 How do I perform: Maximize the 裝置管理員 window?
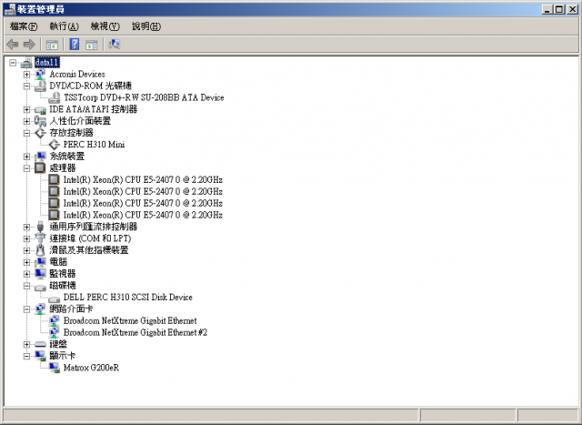pyautogui.click(x=559, y=9)
